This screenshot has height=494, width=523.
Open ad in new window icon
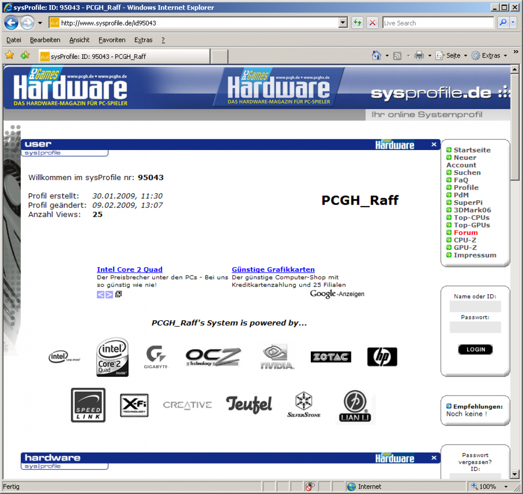[119, 294]
